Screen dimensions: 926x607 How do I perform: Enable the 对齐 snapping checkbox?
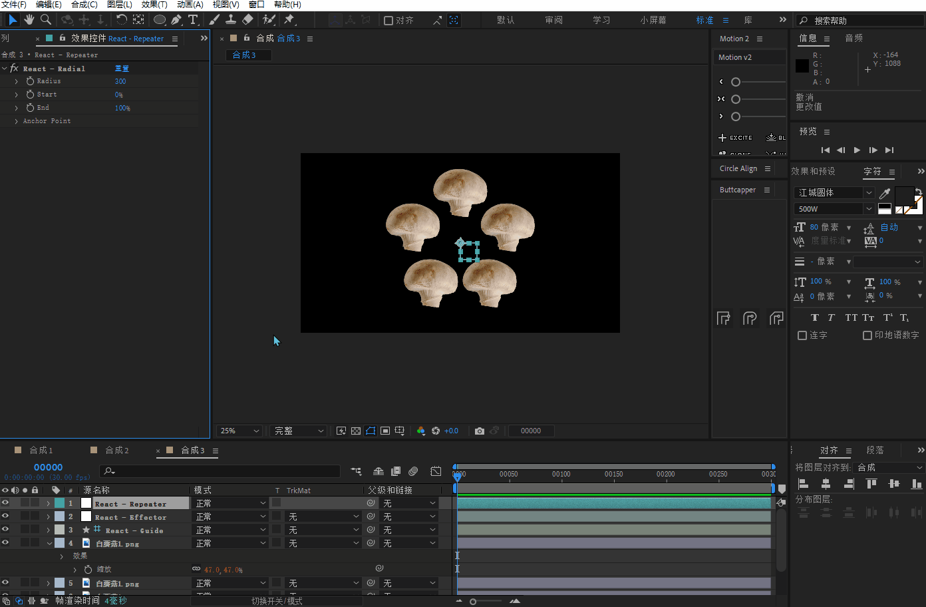point(388,21)
